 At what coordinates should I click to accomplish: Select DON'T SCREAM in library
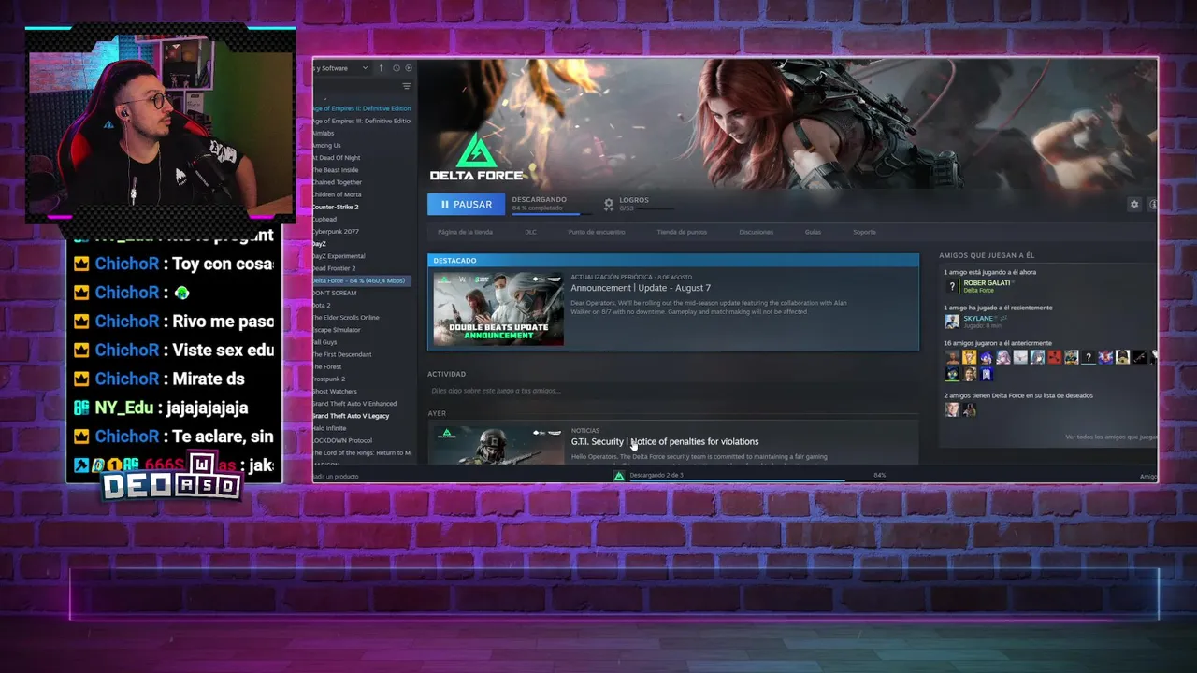tap(335, 293)
